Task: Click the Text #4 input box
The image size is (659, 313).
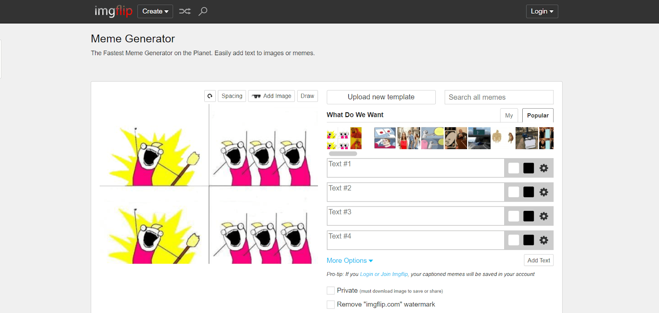Action: pyautogui.click(x=416, y=240)
